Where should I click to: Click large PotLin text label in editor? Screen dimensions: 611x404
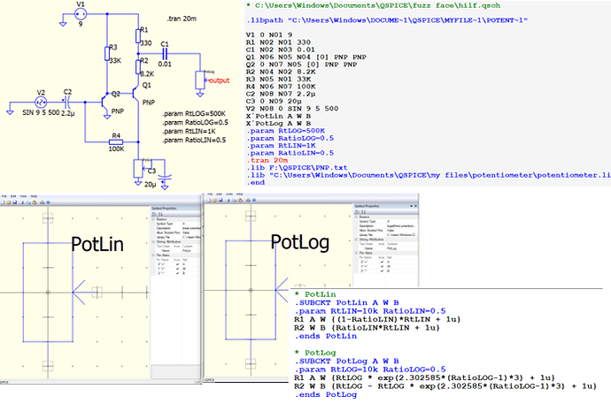point(97,244)
